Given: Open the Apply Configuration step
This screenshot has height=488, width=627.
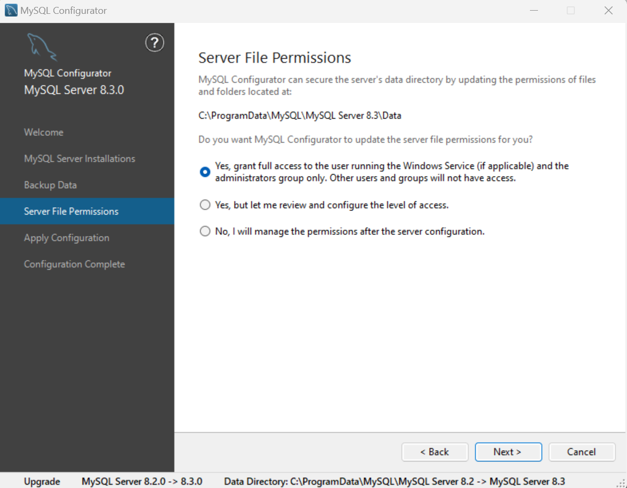Looking at the screenshot, I should coord(66,238).
